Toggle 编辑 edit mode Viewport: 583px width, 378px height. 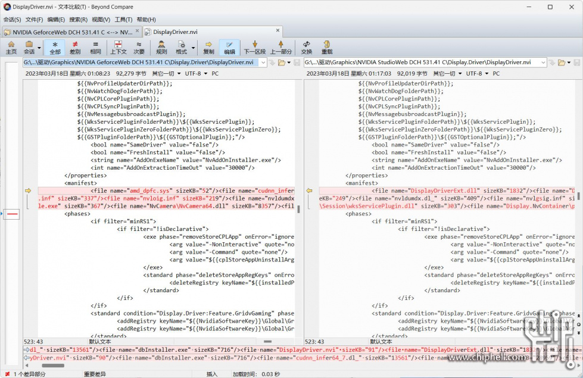pos(229,48)
